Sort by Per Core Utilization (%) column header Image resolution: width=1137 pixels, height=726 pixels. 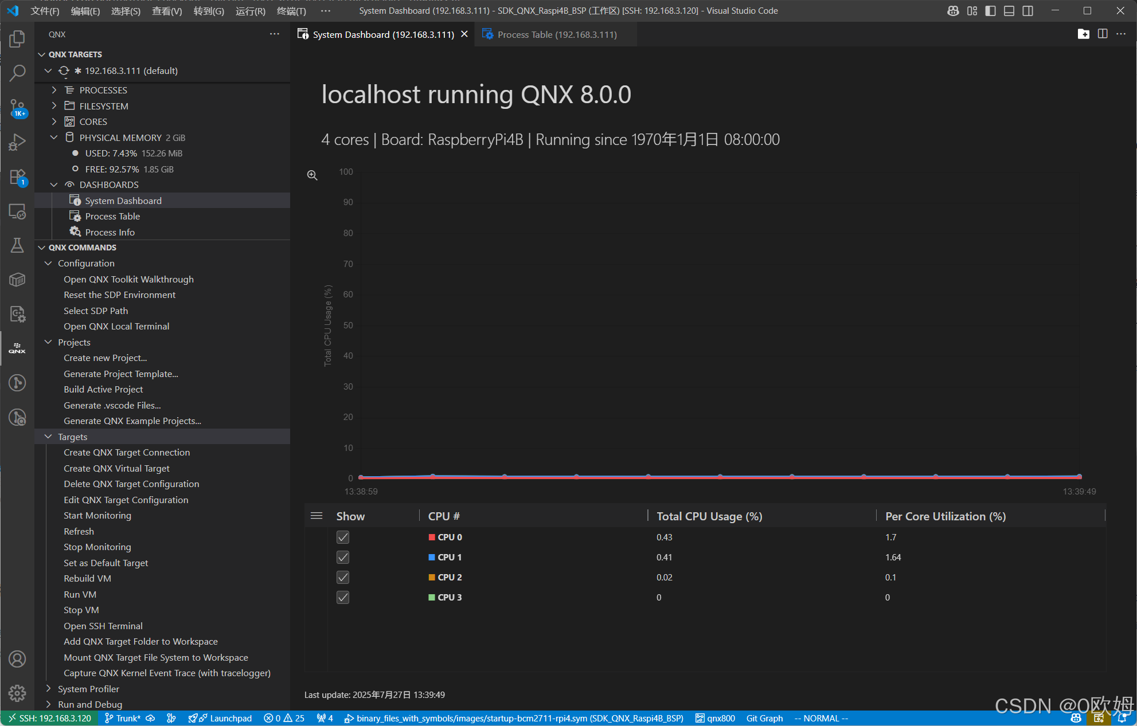945,516
